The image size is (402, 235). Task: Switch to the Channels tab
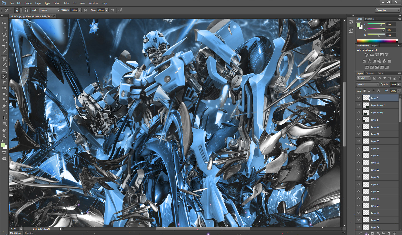click(x=370, y=73)
